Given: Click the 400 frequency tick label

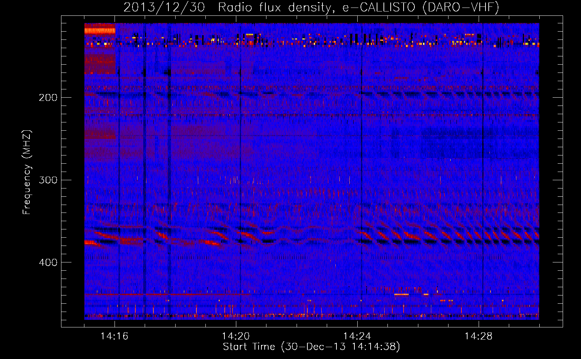Looking at the screenshot, I should click(48, 262).
